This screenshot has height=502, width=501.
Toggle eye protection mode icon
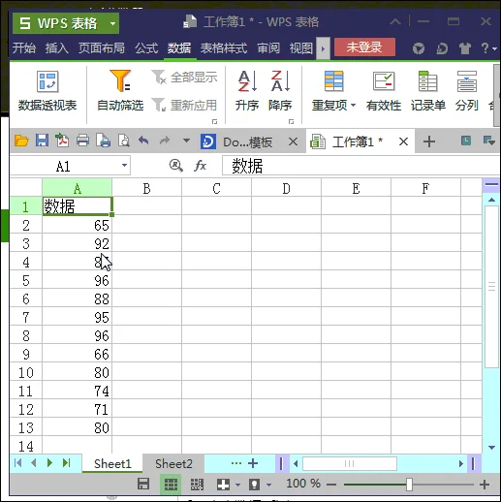tap(255, 485)
